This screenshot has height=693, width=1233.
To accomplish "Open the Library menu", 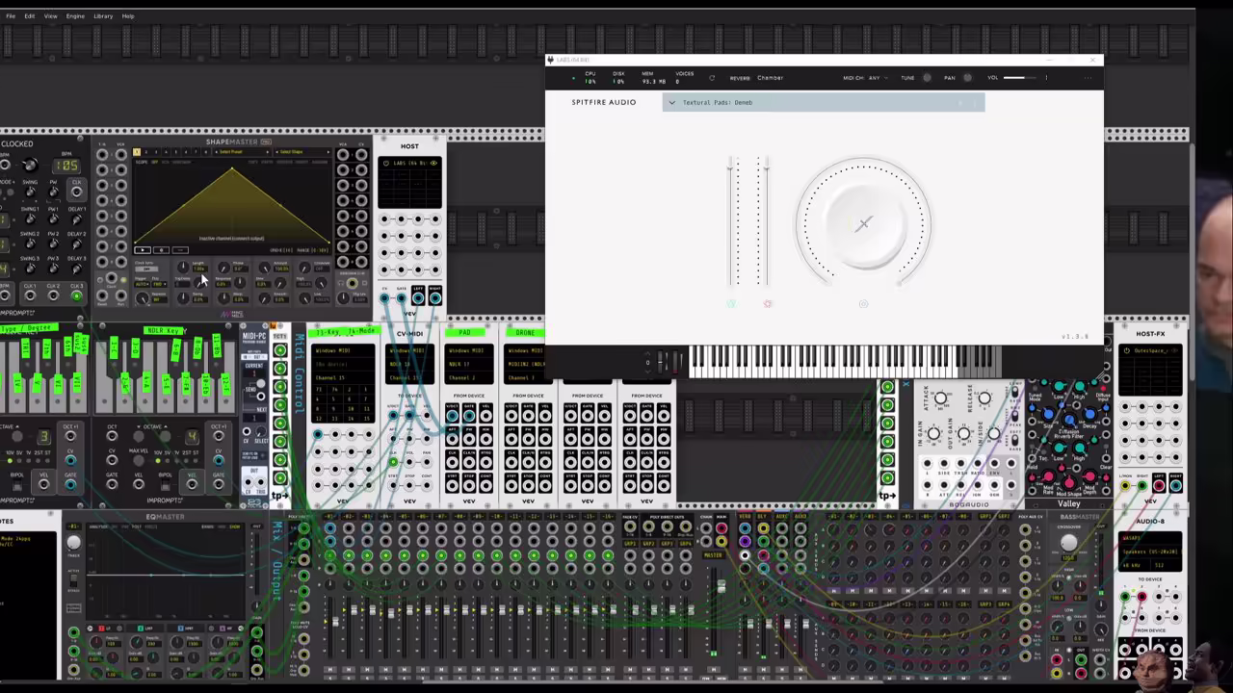I will (103, 15).
